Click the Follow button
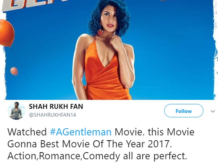 pos(183,111)
